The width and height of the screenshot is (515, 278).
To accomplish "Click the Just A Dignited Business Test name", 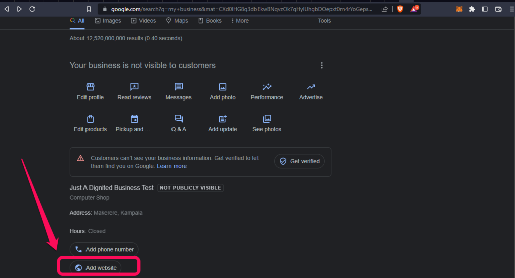I will pos(112,188).
